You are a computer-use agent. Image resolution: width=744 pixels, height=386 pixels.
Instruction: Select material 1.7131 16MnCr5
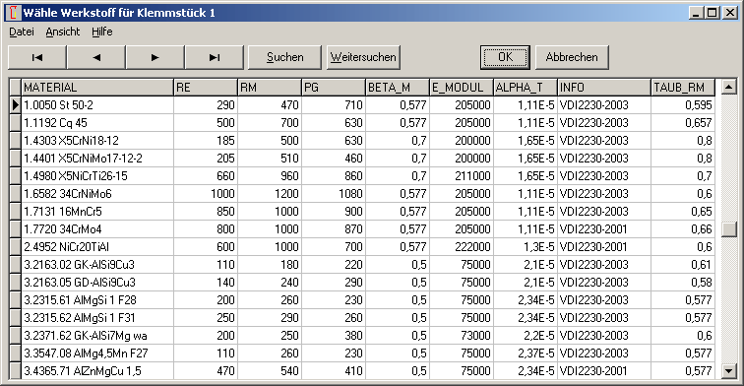click(97, 212)
